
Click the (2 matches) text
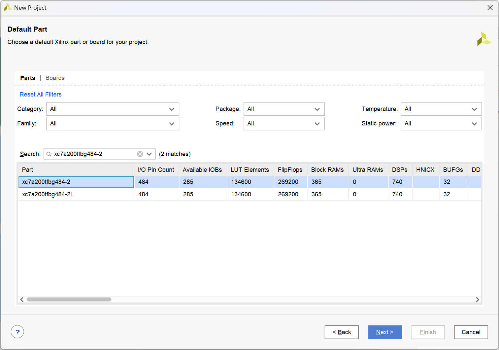pyautogui.click(x=175, y=154)
